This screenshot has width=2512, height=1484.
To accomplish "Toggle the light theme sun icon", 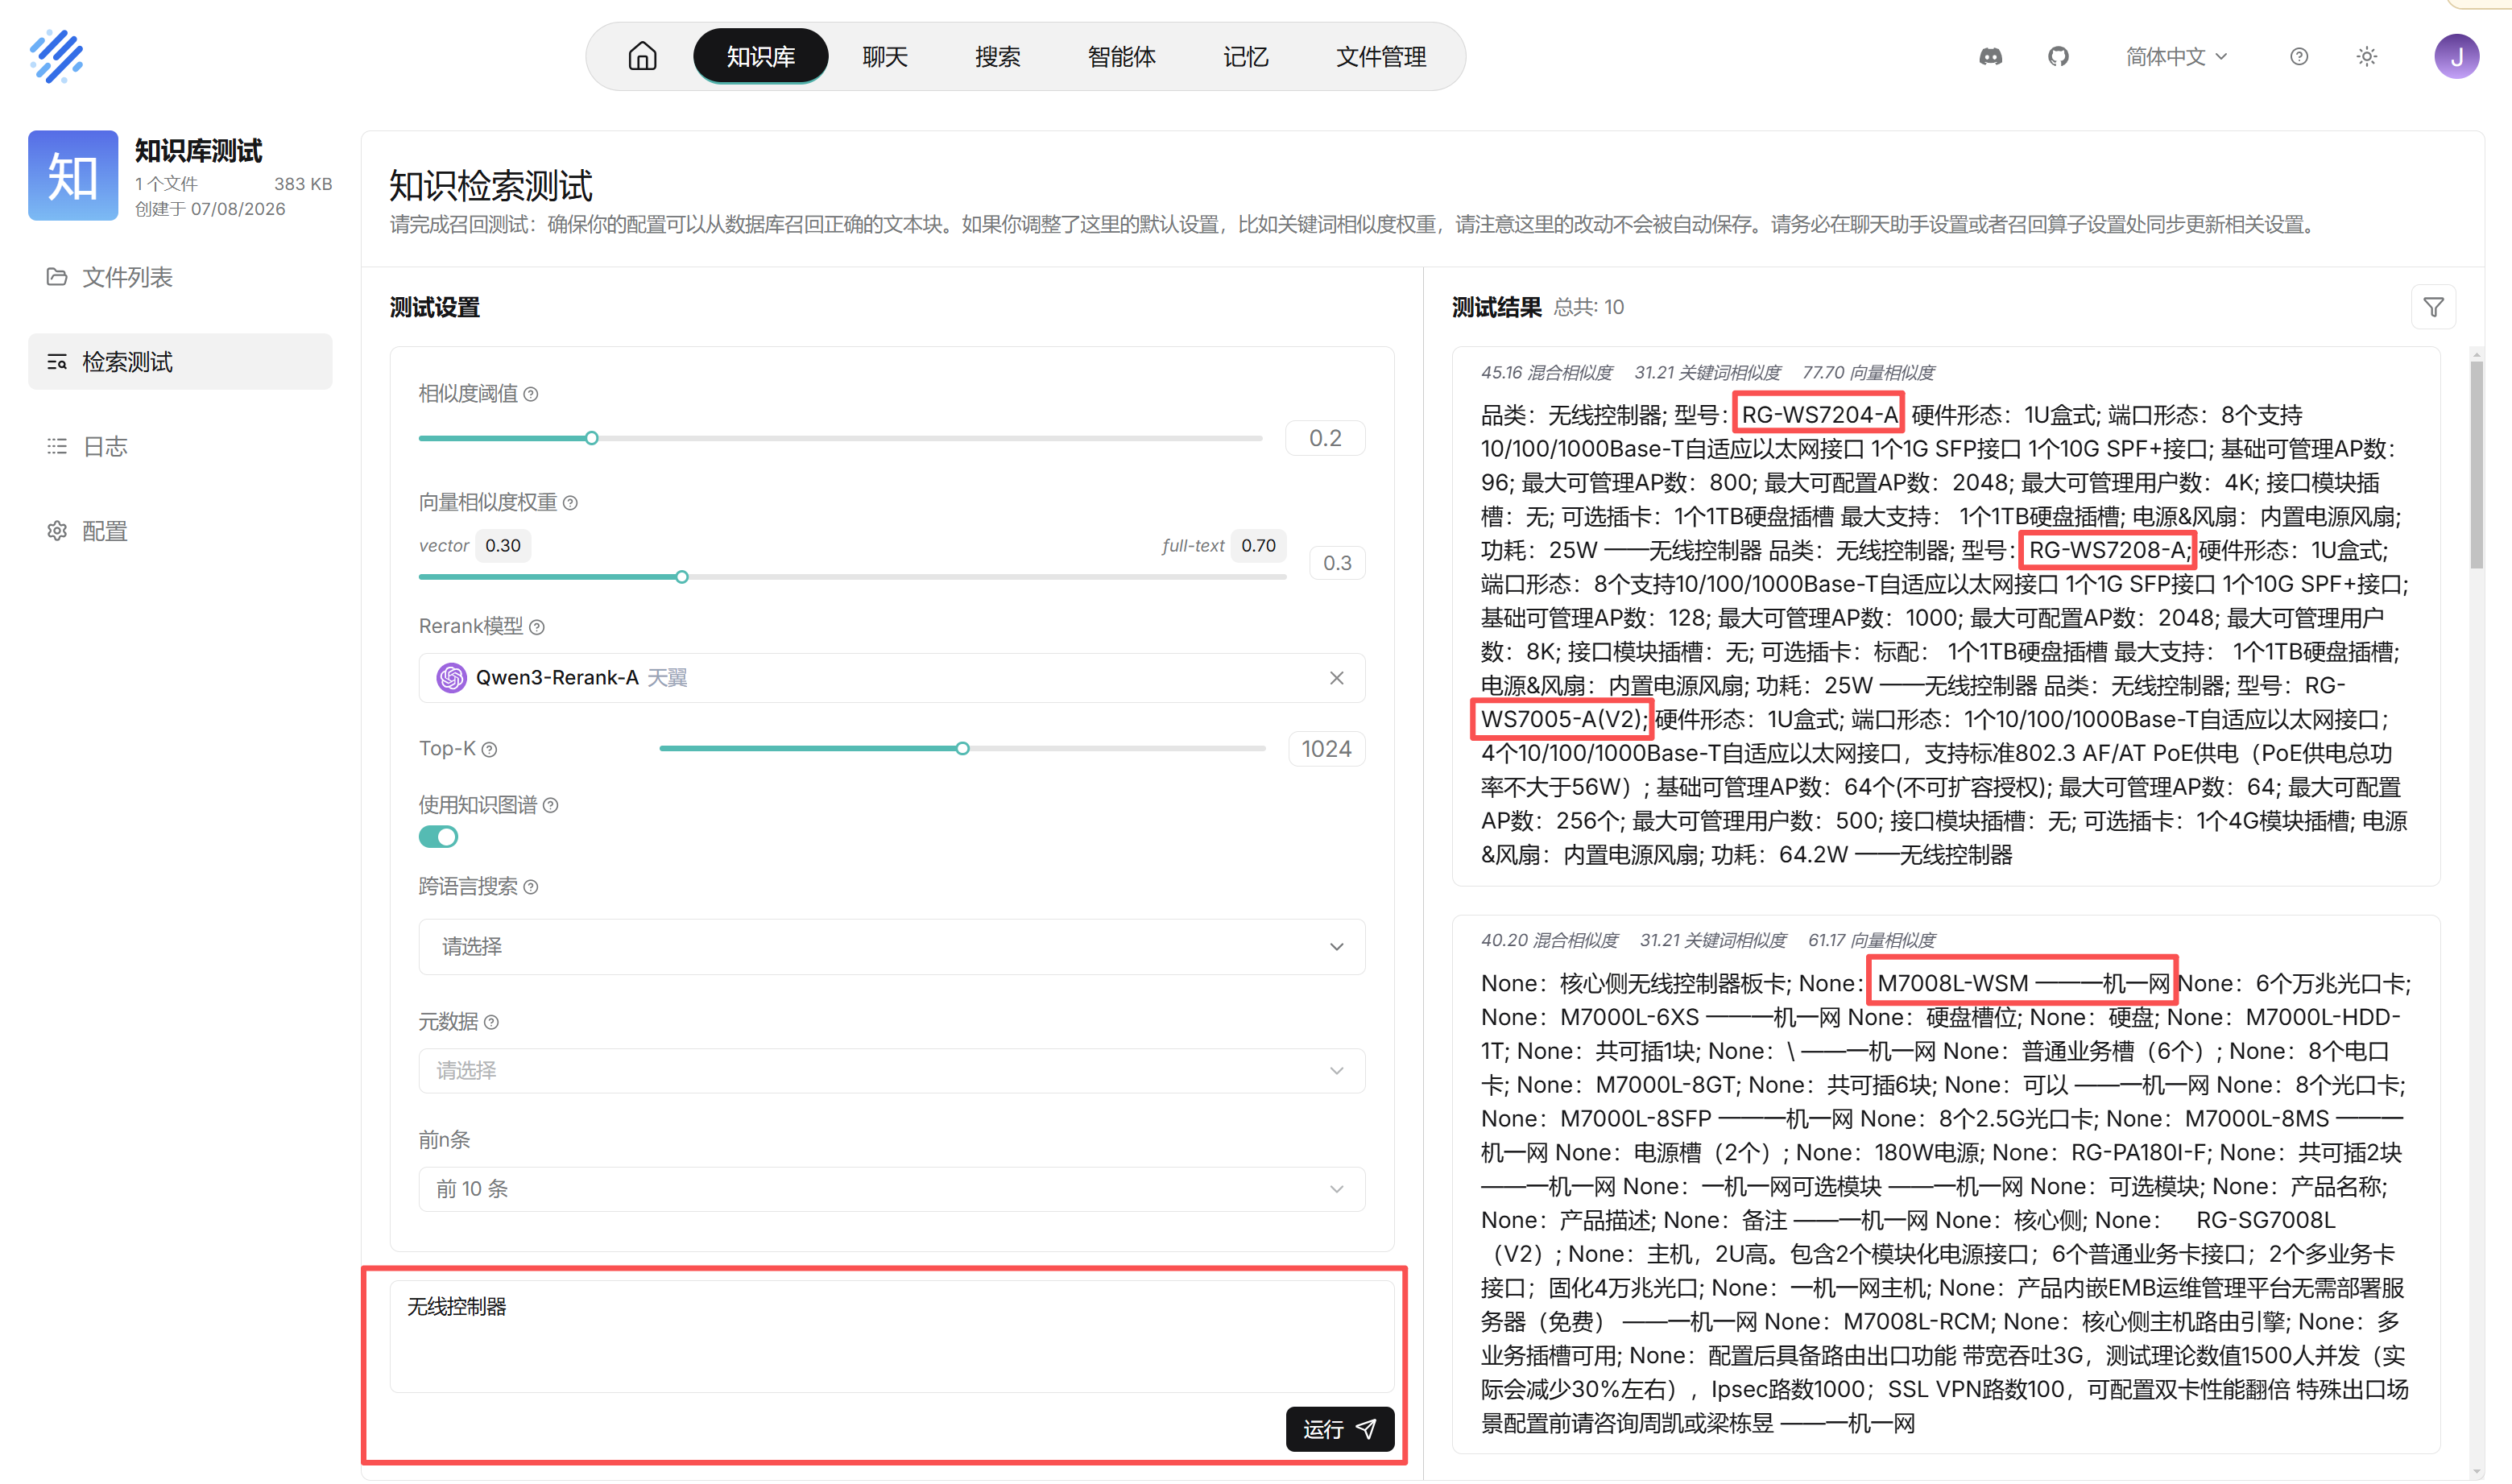I will [x=2366, y=57].
